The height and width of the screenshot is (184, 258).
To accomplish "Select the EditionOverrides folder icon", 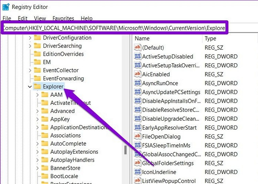I will pos(37,54).
